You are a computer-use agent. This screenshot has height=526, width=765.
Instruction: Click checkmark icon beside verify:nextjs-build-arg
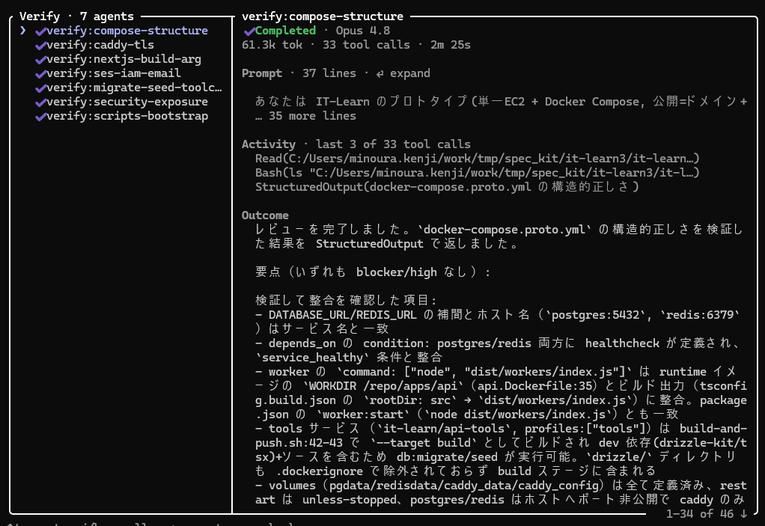40,59
